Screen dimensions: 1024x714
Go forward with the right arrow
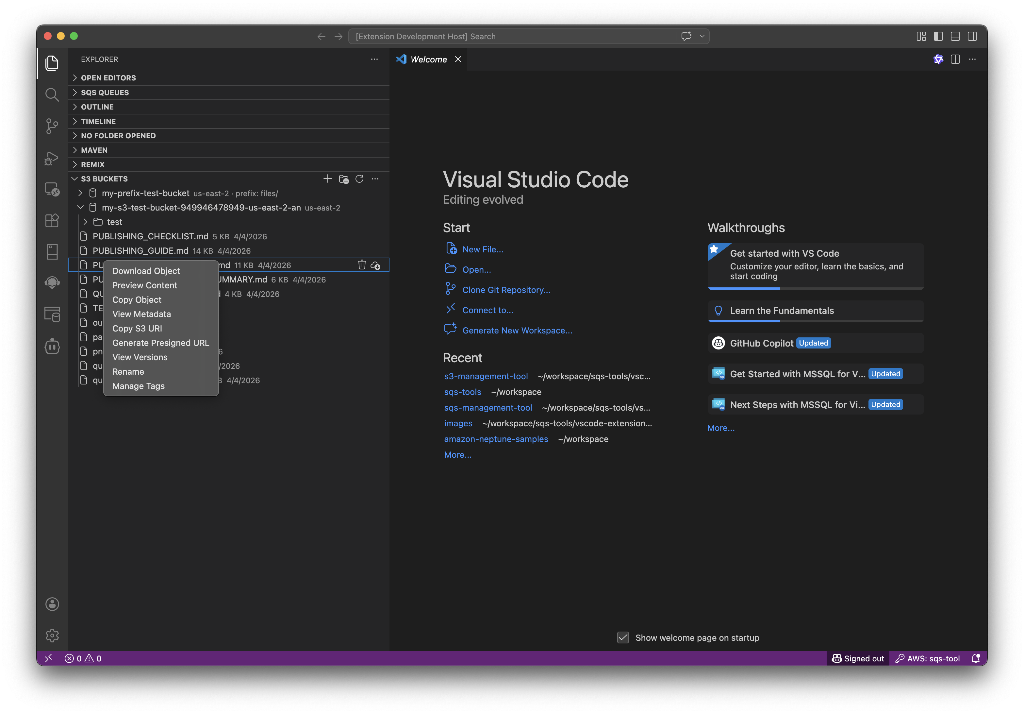click(x=339, y=37)
